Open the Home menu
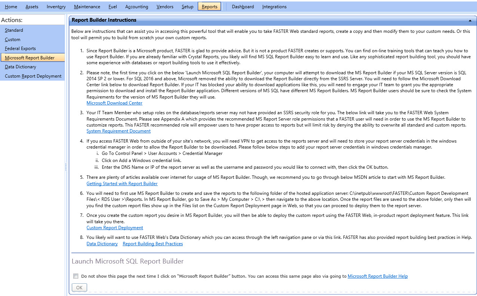477x296 pixels. click(11, 6)
